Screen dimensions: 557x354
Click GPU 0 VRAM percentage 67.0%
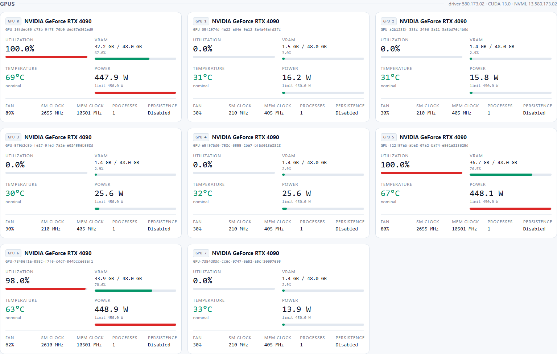[100, 53]
